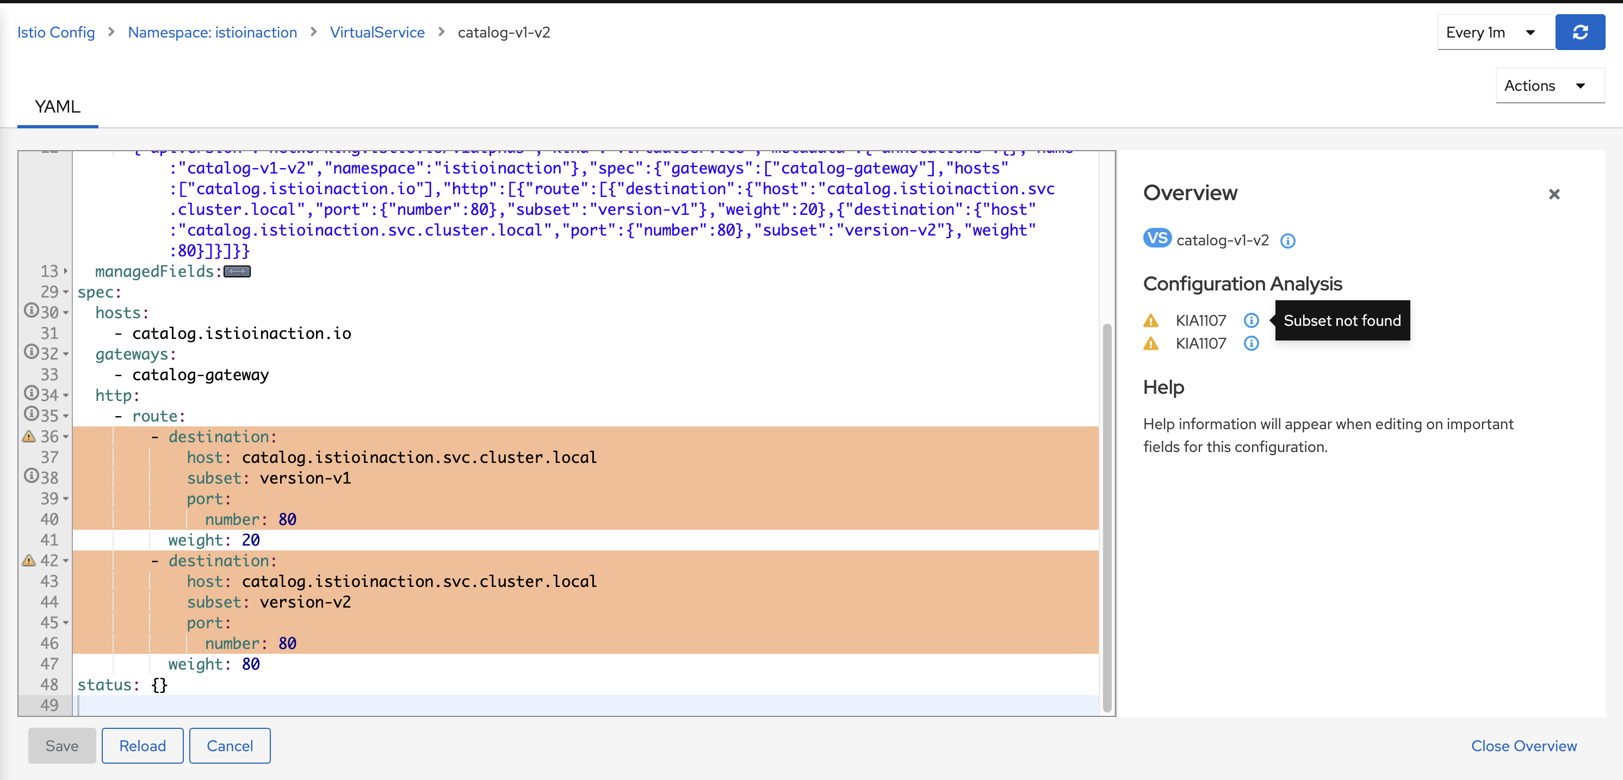Image resolution: width=1623 pixels, height=780 pixels.
Task: Click info icon beside line 38
Action: pyautogui.click(x=31, y=476)
